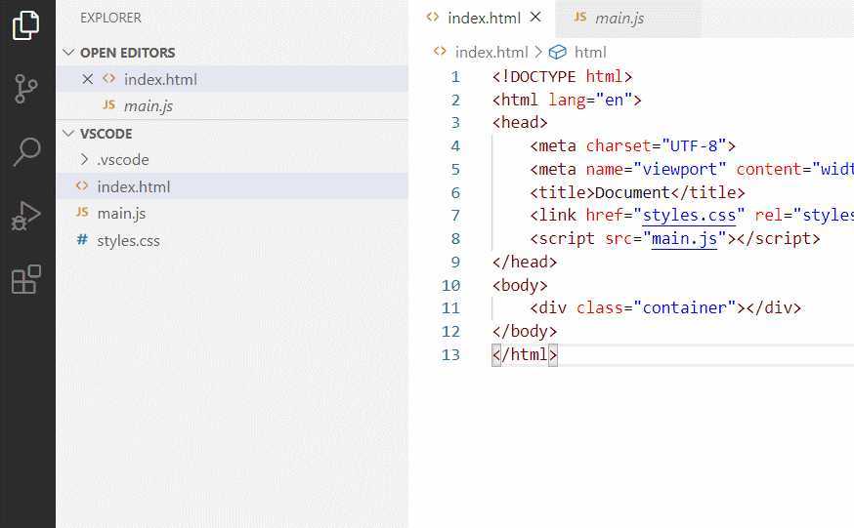Click the HTML icon on the index.html tab
The image size is (854, 528).
[x=433, y=18]
